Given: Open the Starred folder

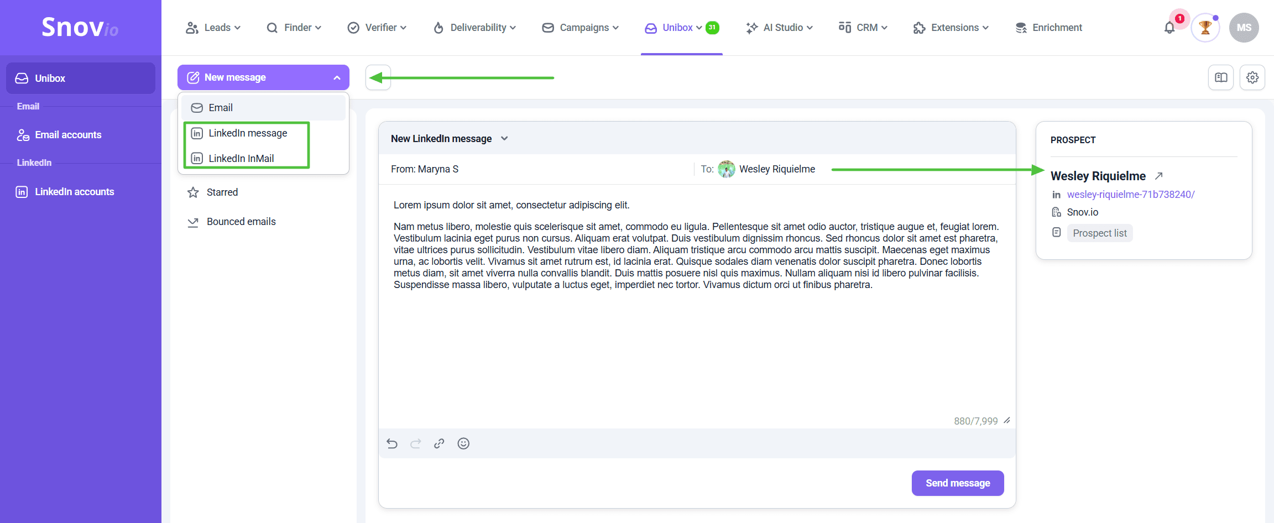Looking at the screenshot, I should pos(222,192).
